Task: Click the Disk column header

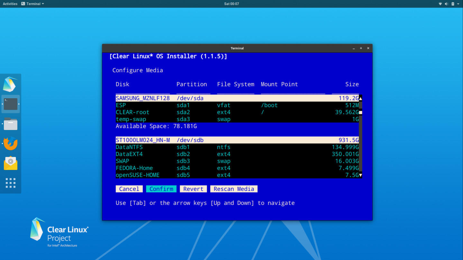Action: tap(123, 84)
